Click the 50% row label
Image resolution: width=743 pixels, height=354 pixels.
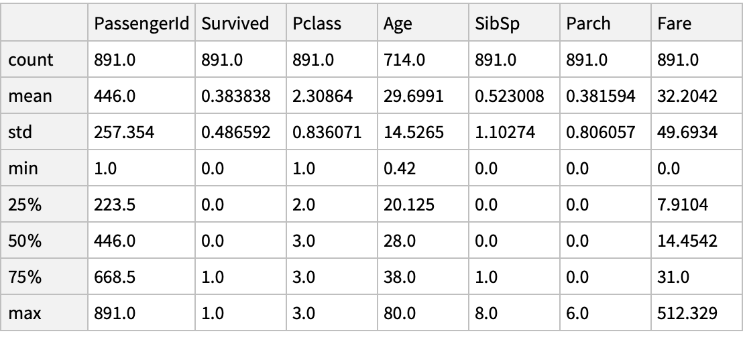tap(25, 241)
